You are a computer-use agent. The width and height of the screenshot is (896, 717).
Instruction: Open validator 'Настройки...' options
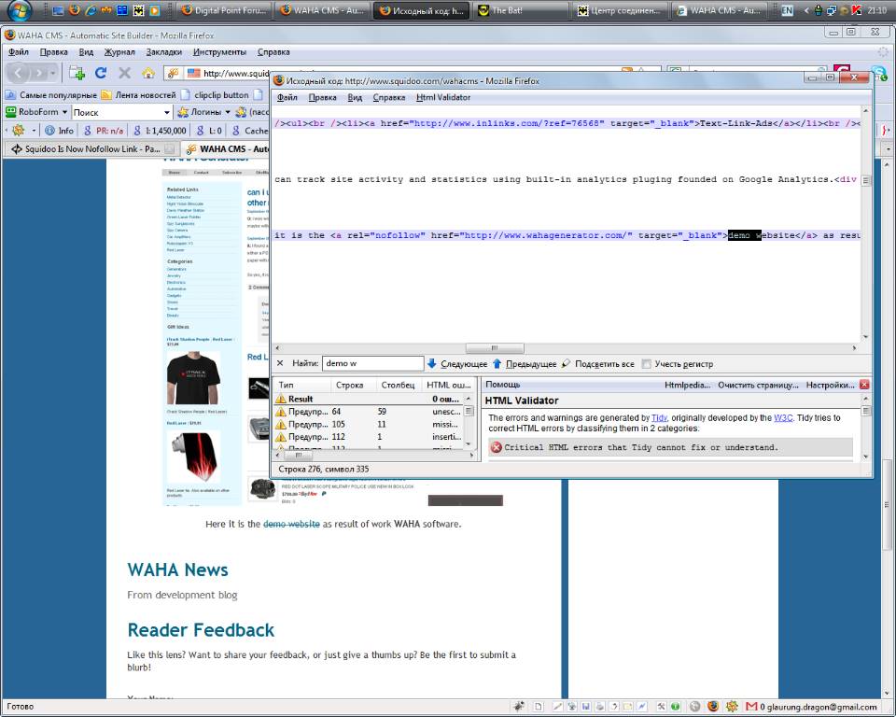pos(831,385)
